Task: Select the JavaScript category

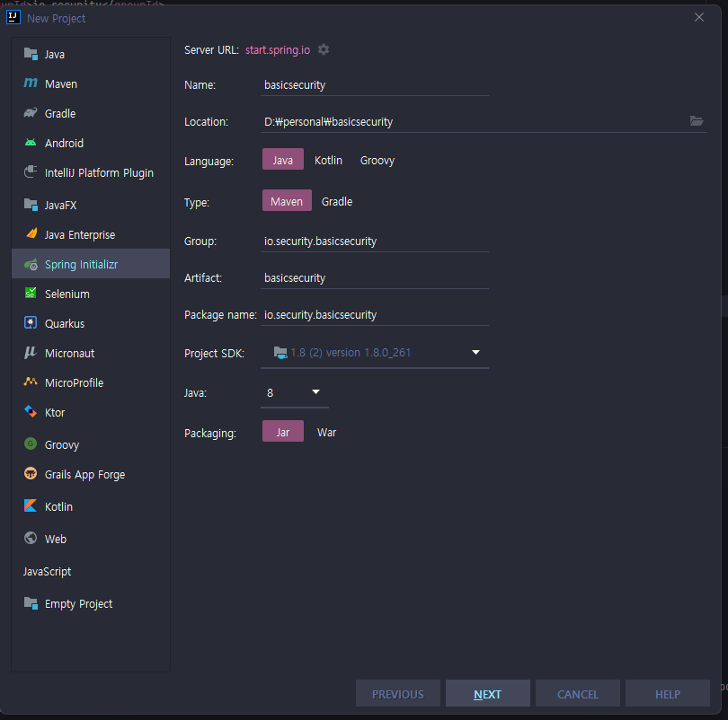Action: pyautogui.click(x=91, y=571)
